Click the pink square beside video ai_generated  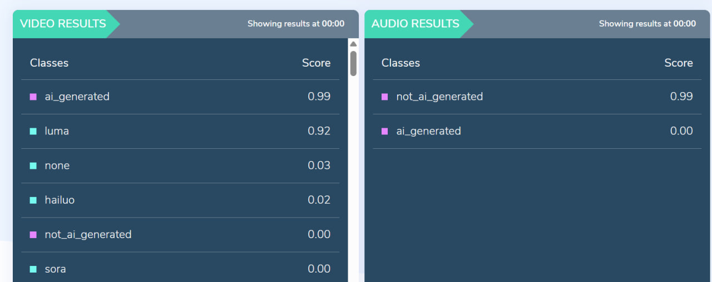[x=33, y=97]
